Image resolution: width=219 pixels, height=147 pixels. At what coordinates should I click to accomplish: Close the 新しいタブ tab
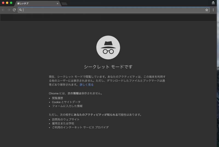click(x=57, y=4)
